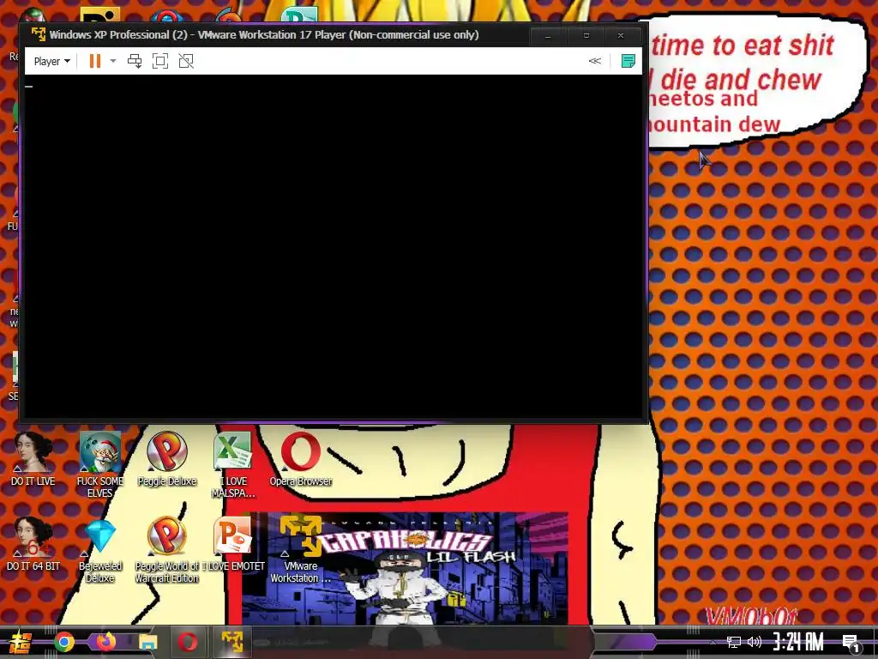The height and width of the screenshot is (659, 878).
Task: Click inside the black VM console screen
Action: tap(334, 246)
